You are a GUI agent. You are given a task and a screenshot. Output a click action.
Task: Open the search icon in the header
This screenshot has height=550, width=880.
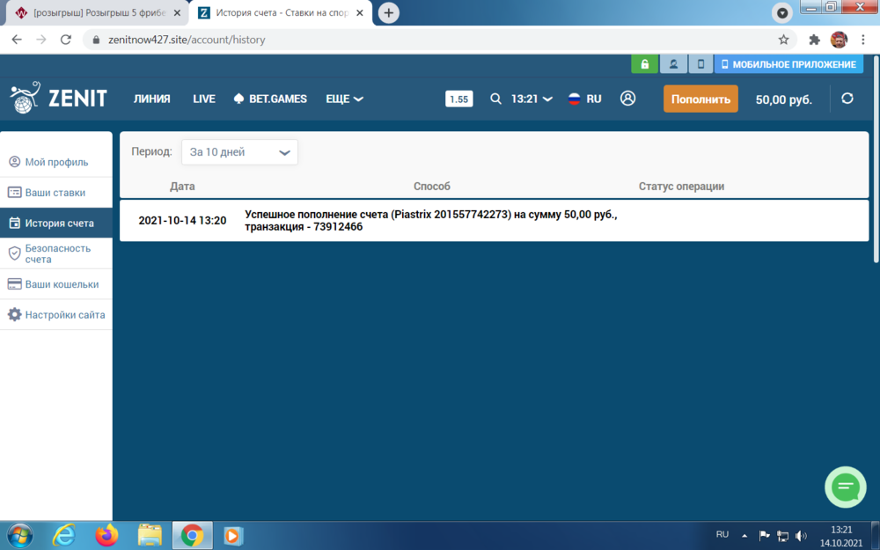(495, 99)
